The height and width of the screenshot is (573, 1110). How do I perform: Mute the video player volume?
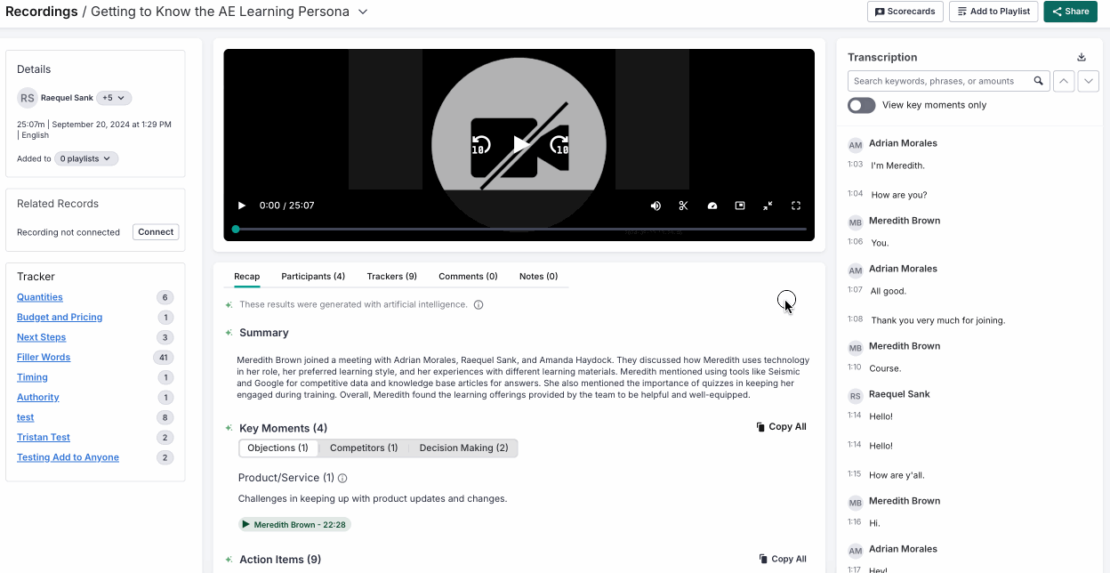click(x=656, y=206)
